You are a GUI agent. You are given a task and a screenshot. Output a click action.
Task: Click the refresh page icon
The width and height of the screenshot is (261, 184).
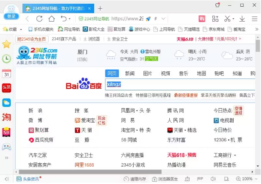[x=39, y=19]
